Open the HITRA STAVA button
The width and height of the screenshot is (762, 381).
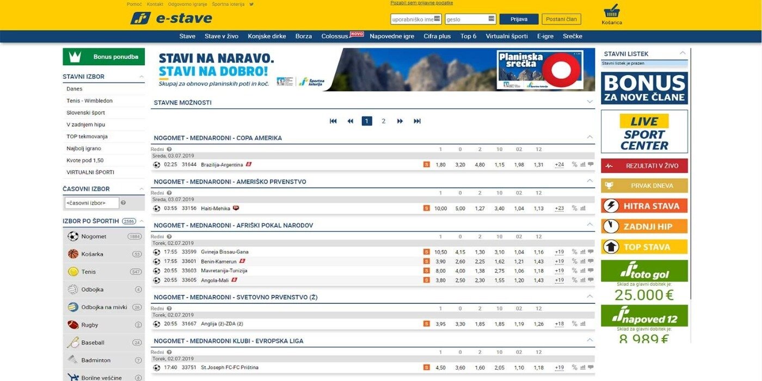(644, 206)
